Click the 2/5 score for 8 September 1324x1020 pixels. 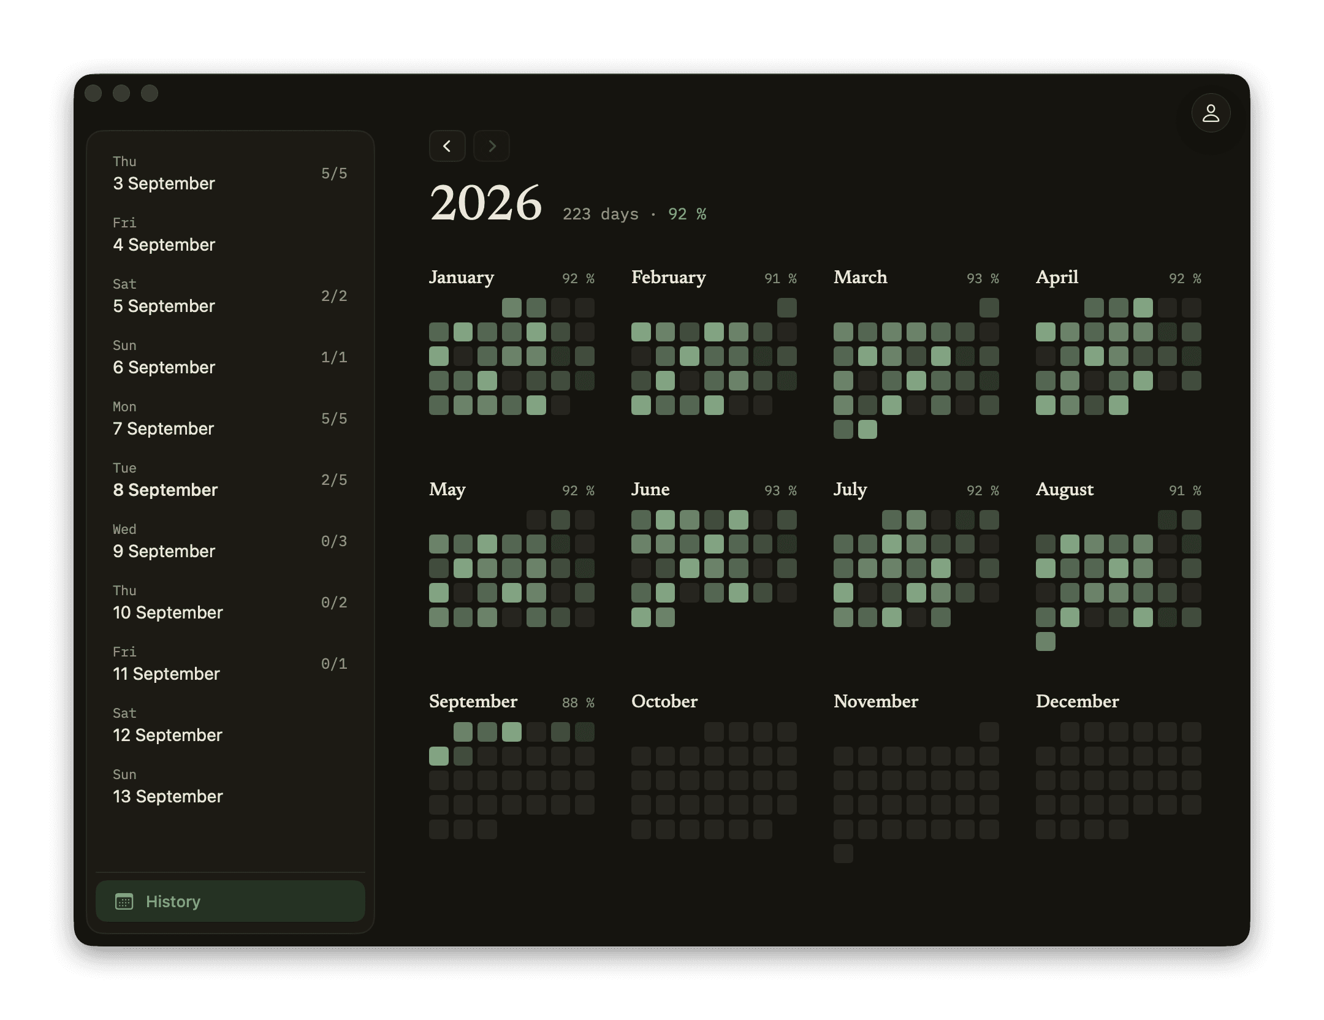click(x=334, y=479)
